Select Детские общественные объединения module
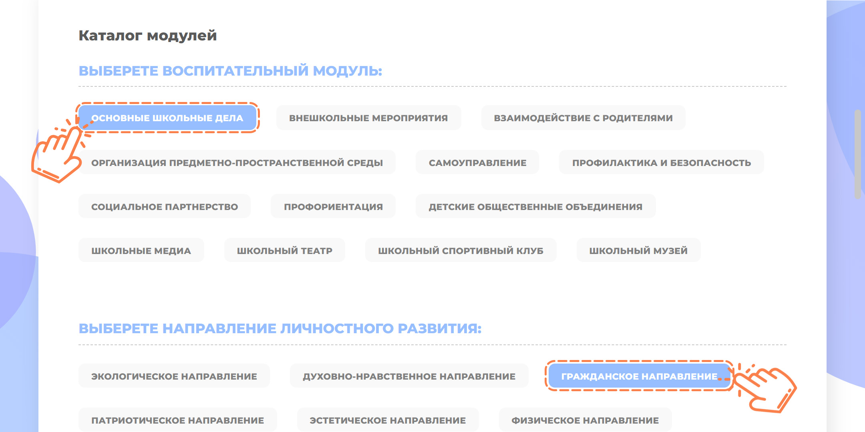This screenshot has height=432, width=865. [x=535, y=207]
